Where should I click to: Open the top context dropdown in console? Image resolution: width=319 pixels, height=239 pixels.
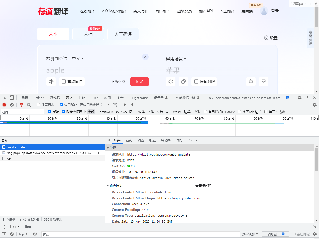point(23,234)
